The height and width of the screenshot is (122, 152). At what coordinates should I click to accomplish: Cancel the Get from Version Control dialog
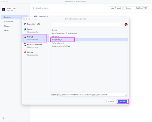[111, 101]
